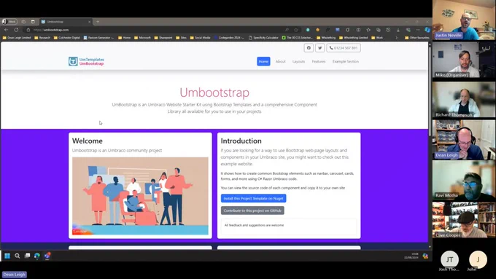Open the Features nav menu
Image resolution: width=496 pixels, height=279 pixels.
(319, 61)
